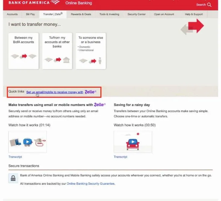This screenshot has width=221, height=201.
Task: Click 'Saving for a rainy day' heading
Action: pos(132,105)
